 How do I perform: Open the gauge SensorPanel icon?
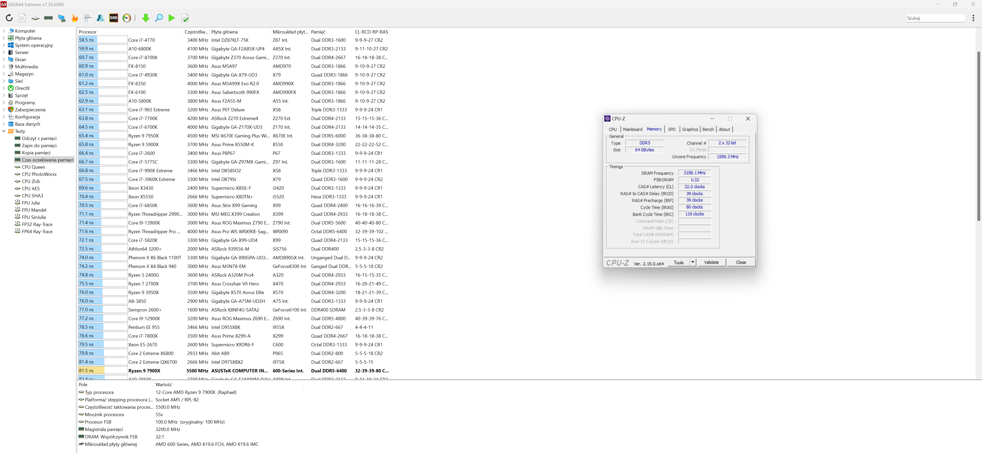pyautogui.click(x=127, y=18)
